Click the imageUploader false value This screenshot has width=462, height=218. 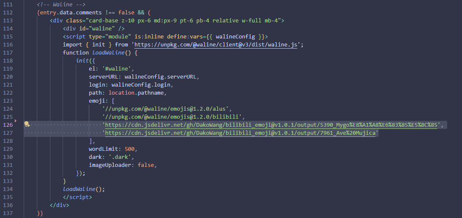146,165
